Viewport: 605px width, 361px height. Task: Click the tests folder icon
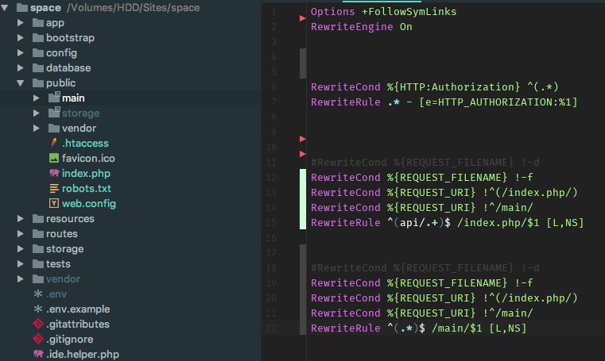pyautogui.click(x=38, y=264)
